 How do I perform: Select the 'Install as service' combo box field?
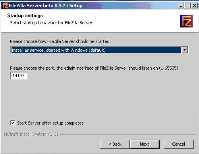pyautogui.click(x=99, y=50)
